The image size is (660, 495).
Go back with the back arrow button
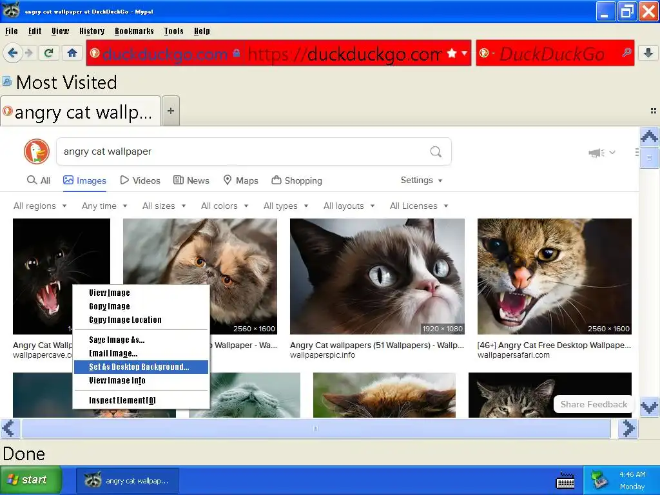[13, 53]
